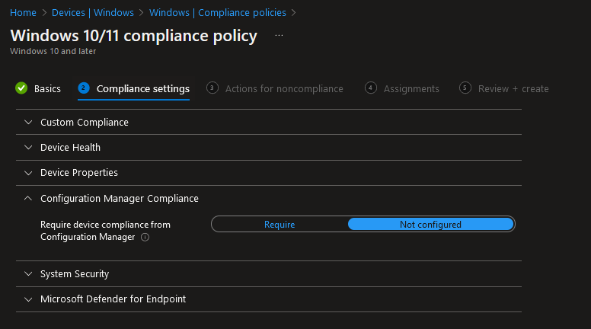Click the Microsoft Defender for Endpoint title
The height and width of the screenshot is (329, 591).
point(113,299)
